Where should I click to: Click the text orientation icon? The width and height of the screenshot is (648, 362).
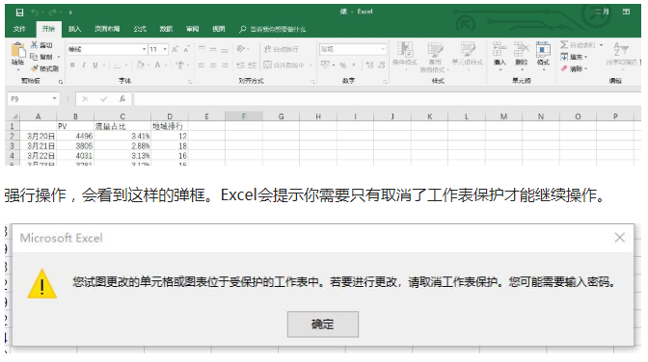pos(241,49)
